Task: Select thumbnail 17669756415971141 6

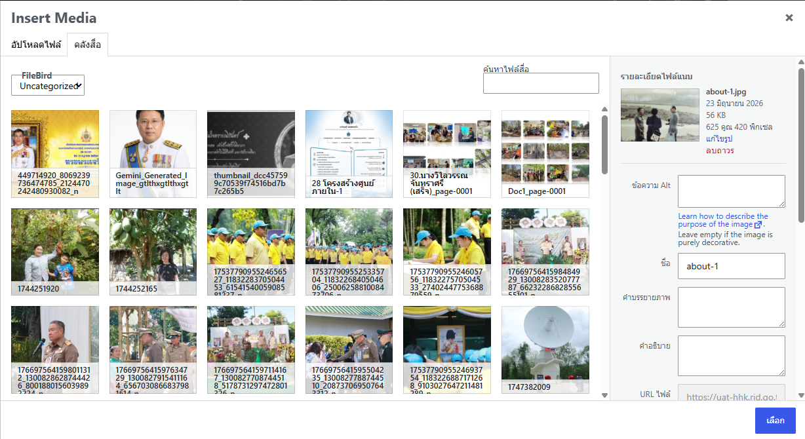Action: point(251,350)
